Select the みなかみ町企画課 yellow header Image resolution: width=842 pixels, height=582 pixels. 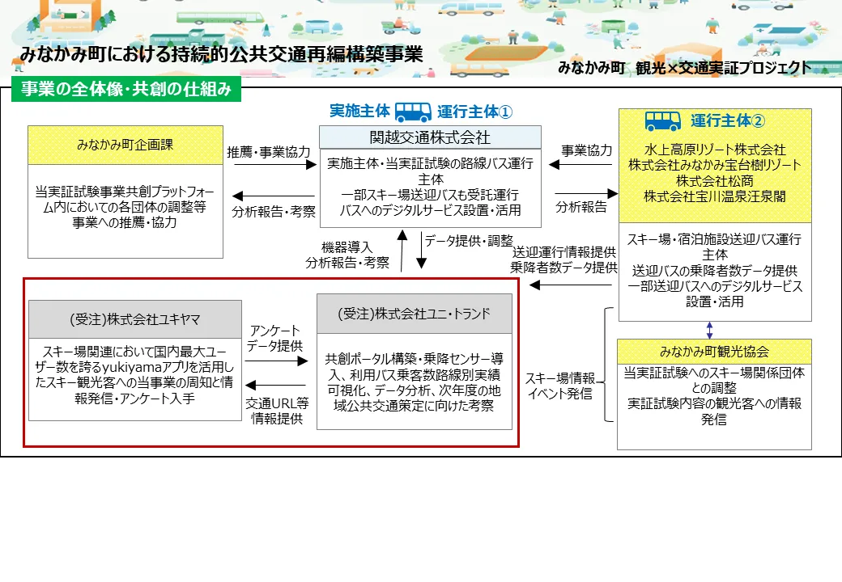coord(125,145)
